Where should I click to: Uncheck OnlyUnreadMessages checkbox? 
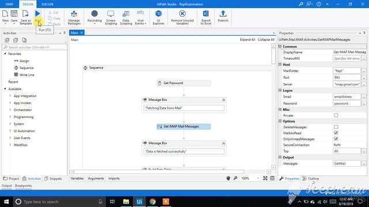coord(336,139)
